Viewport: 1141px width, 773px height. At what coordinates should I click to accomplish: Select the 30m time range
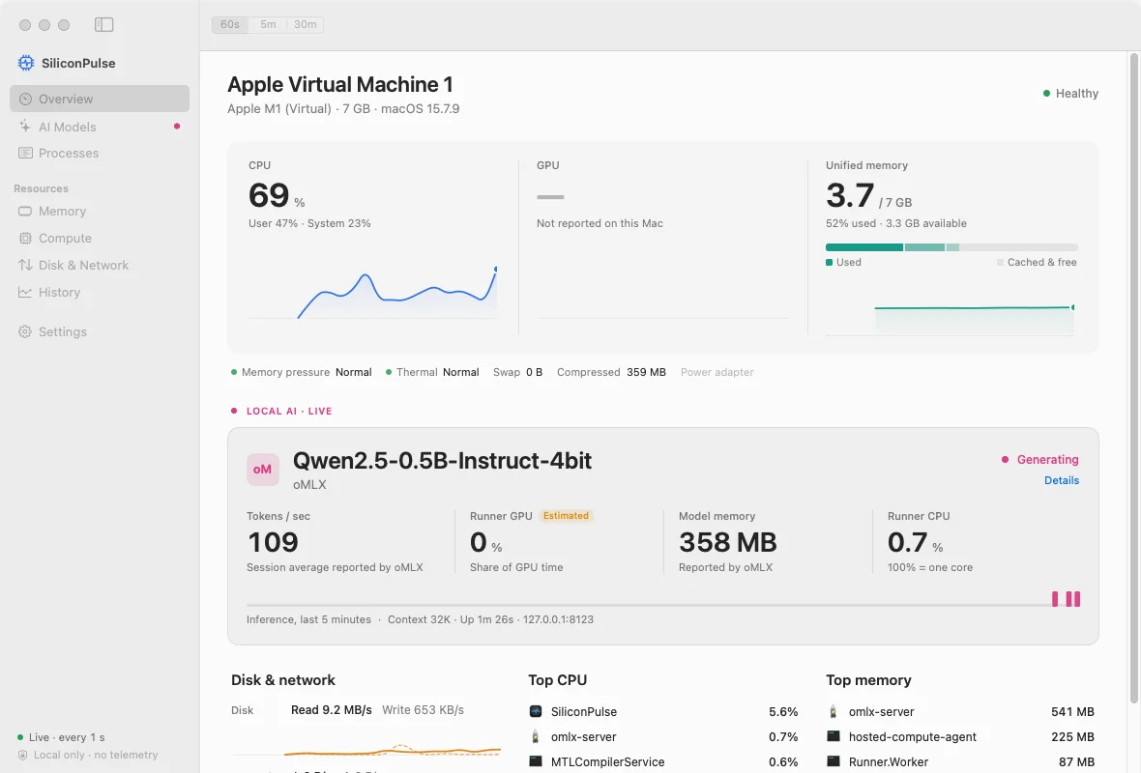305,25
